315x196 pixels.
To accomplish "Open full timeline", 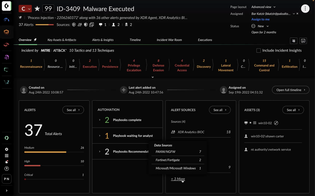I will (290, 90).
